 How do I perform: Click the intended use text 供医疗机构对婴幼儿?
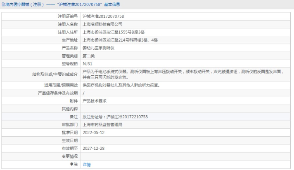pos(121,85)
